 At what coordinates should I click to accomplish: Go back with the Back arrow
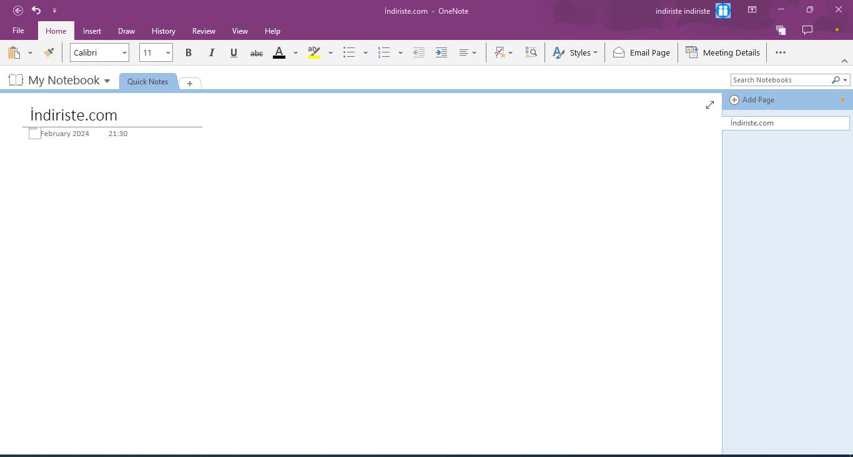18,11
